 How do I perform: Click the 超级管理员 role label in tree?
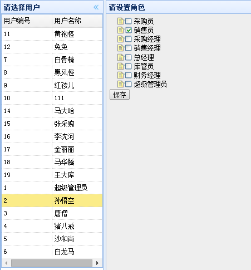pyautogui.click(x=150, y=84)
